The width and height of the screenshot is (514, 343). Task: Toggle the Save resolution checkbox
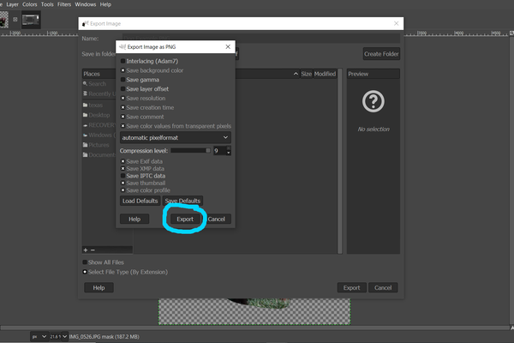(x=123, y=98)
